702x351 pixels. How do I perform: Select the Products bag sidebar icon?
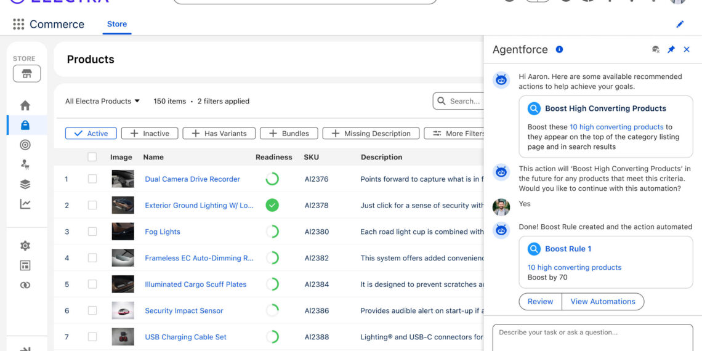[x=25, y=126]
